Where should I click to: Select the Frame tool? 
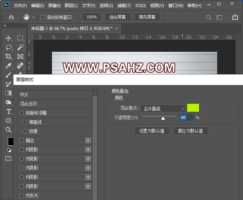20,56
